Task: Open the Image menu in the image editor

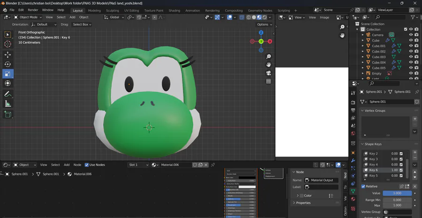Action: (324, 17)
